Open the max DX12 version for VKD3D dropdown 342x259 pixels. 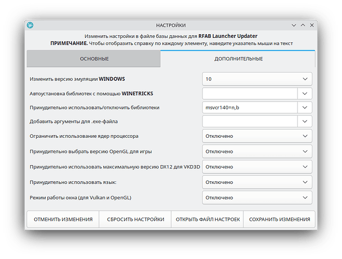coord(257,167)
